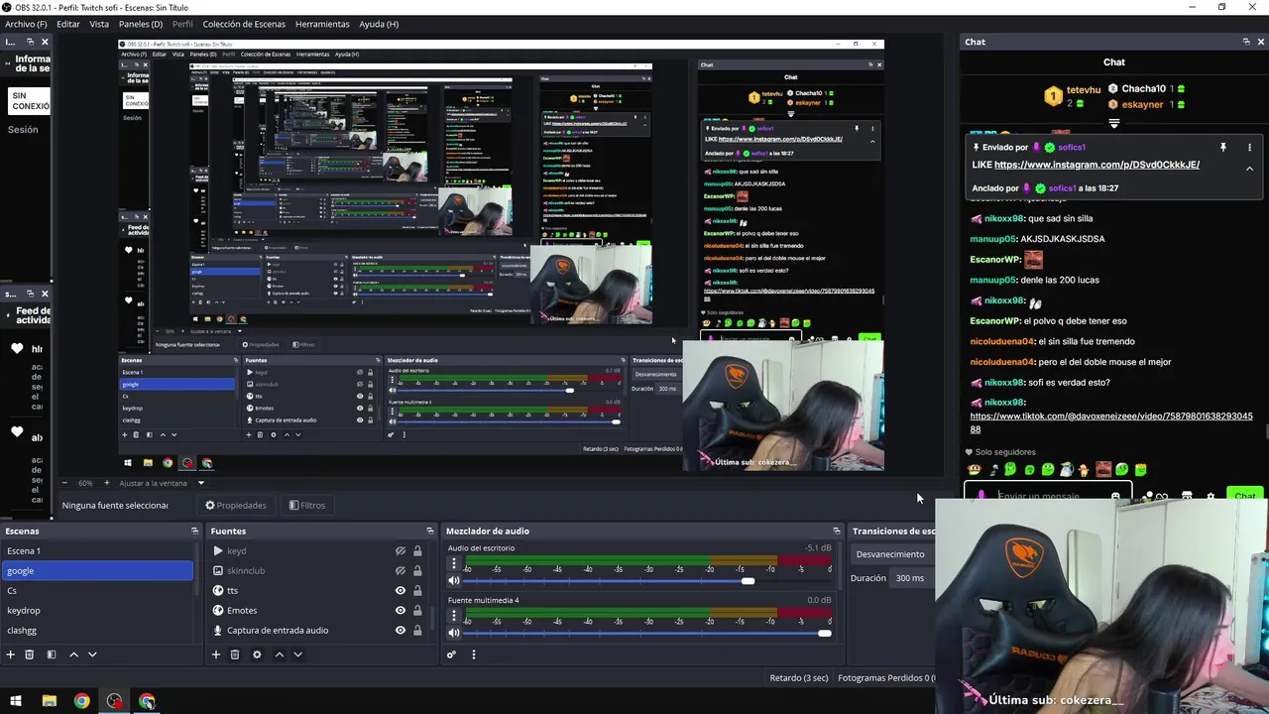Pop out the Mezclador de audio dock
The width and height of the screenshot is (1269, 714).
tap(836, 531)
